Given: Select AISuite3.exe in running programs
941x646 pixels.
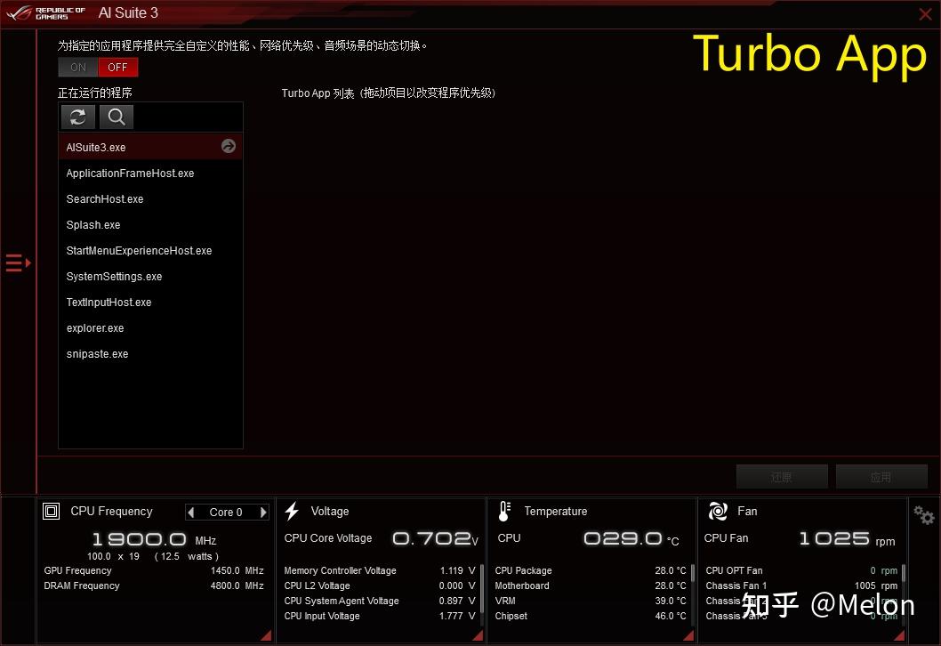Looking at the screenshot, I should click(x=150, y=147).
